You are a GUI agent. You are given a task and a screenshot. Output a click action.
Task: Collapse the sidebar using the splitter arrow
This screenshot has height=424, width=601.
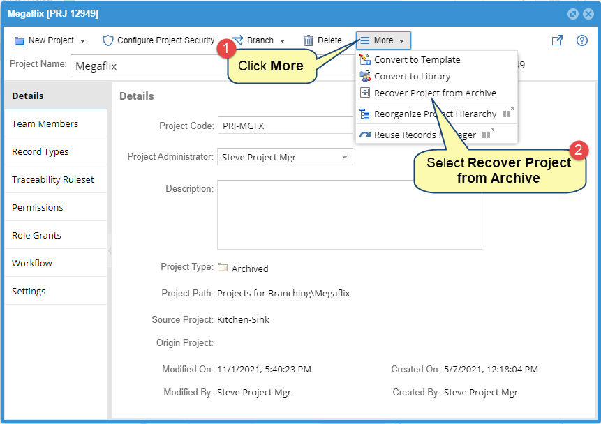[110, 251]
